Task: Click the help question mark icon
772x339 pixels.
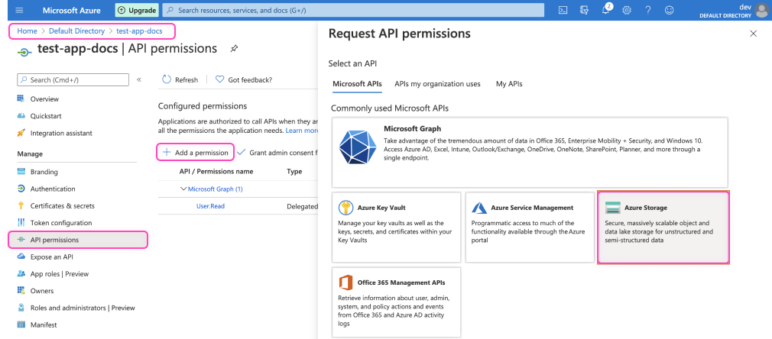Action: pyautogui.click(x=648, y=10)
